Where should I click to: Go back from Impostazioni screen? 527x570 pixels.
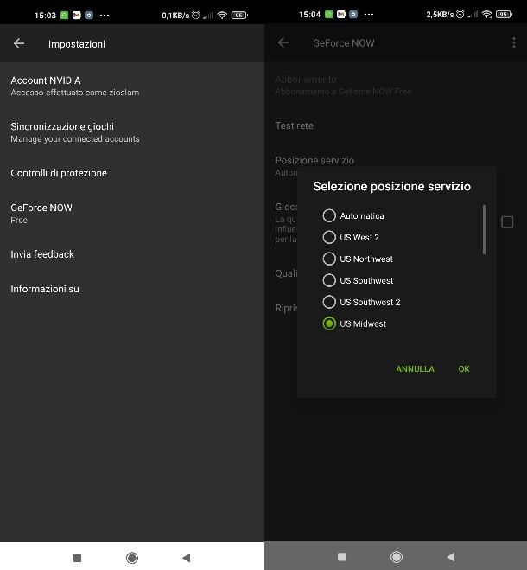click(x=19, y=43)
